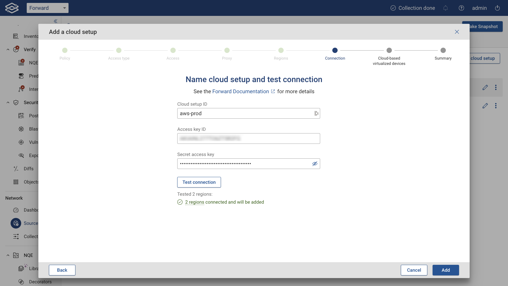This screenshot has height=286, width=508.
Task: Toggle visibility of the Secret access key
Action: point(315,164)
